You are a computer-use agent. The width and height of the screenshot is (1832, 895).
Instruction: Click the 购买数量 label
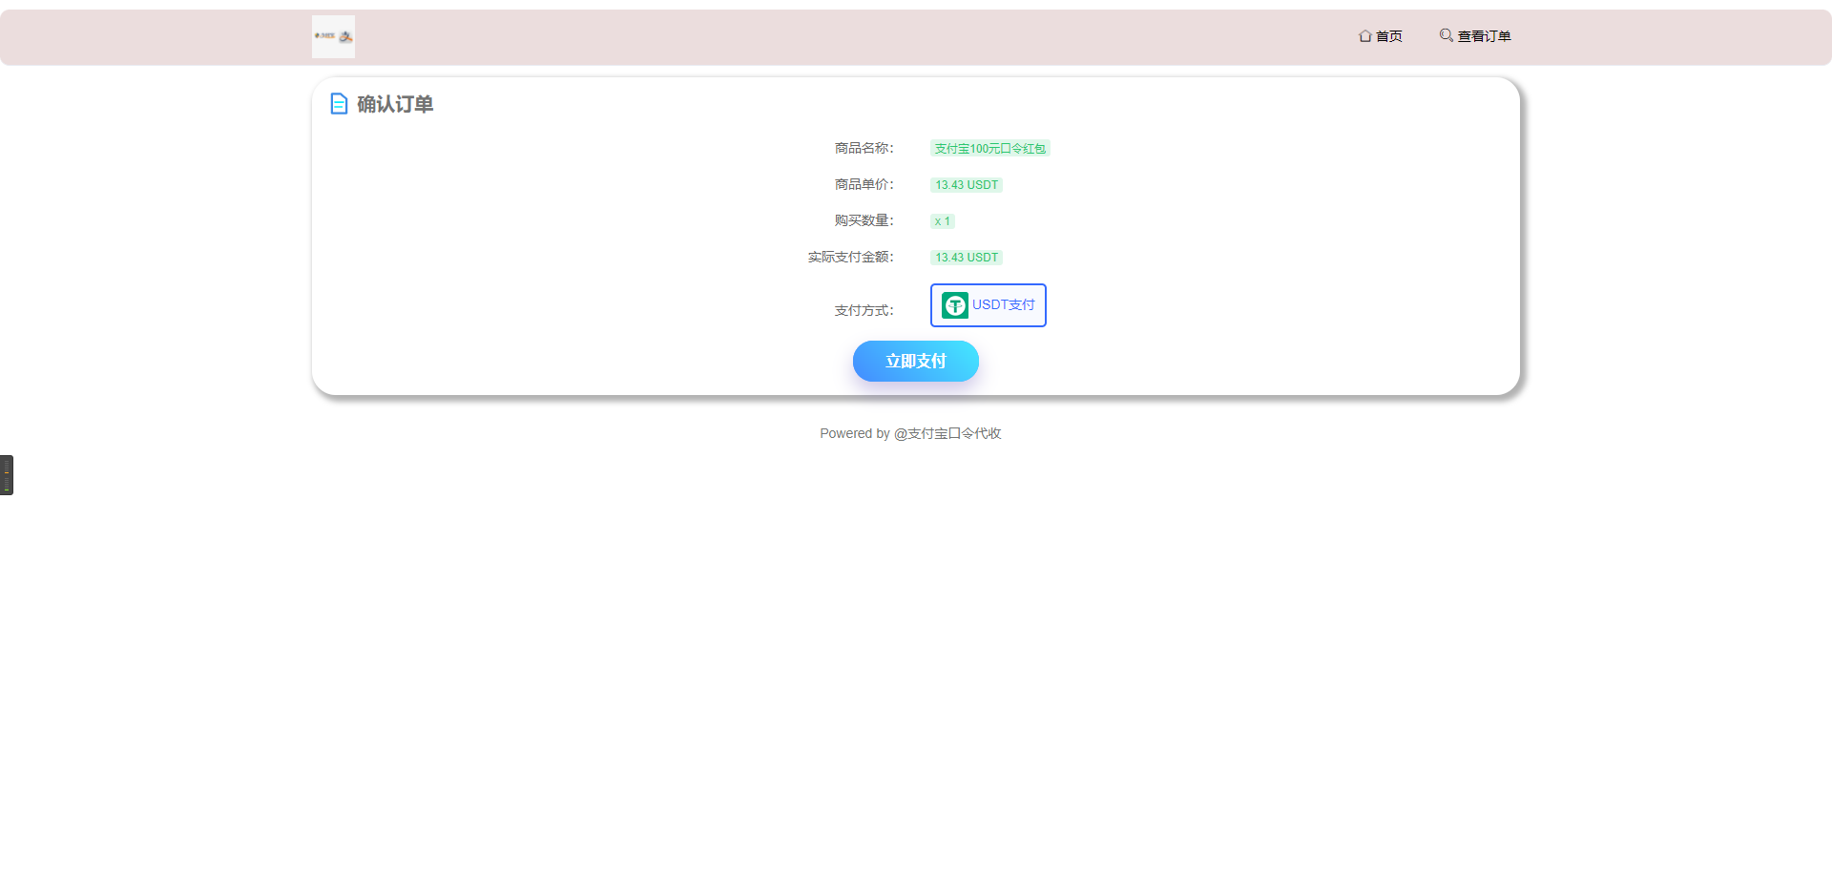coord(864,220)
